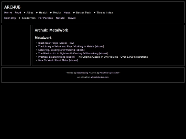Open the For Parents nav link
Screen dimensions: 186x139
tap(46, 18)
